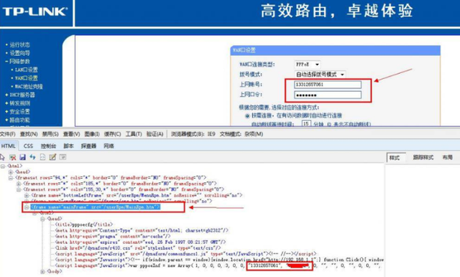
Task: Switch to the 控制台 tab
Action: (48, 146)
